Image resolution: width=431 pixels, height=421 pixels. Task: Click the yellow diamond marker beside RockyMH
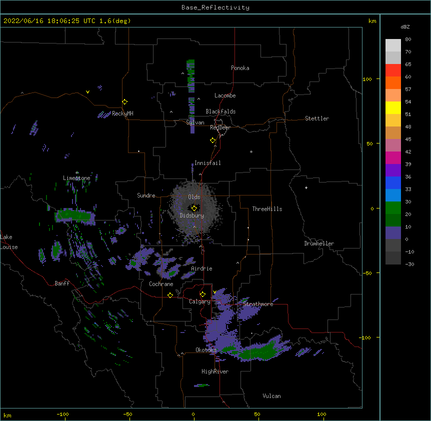pos(125,102)
